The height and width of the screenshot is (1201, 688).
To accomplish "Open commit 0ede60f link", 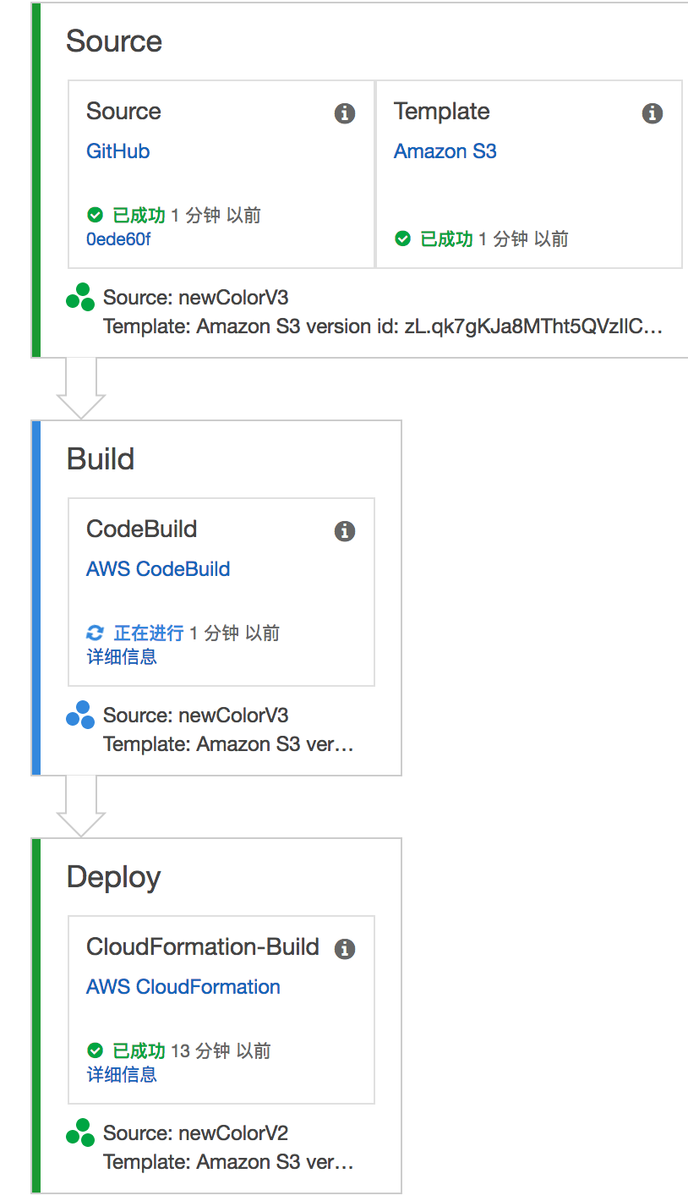I will [x=118, y=239].
